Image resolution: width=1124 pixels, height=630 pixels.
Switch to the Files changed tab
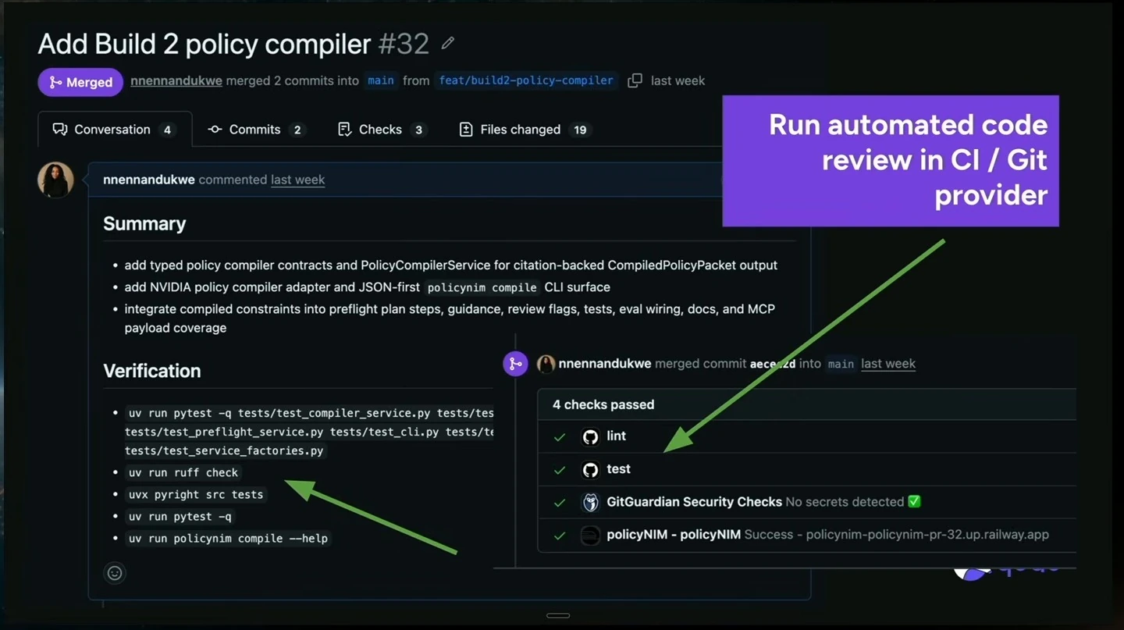coord(524,130)
